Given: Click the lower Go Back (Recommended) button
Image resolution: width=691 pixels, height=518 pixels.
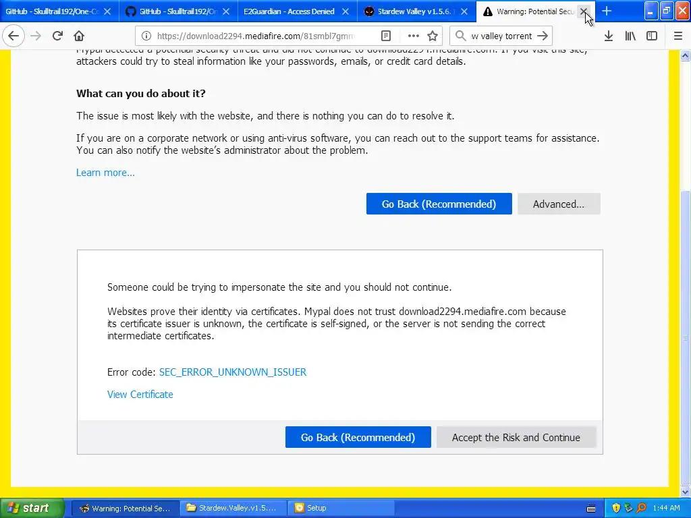Looking at the screenshot, I should tap(358, 437).
